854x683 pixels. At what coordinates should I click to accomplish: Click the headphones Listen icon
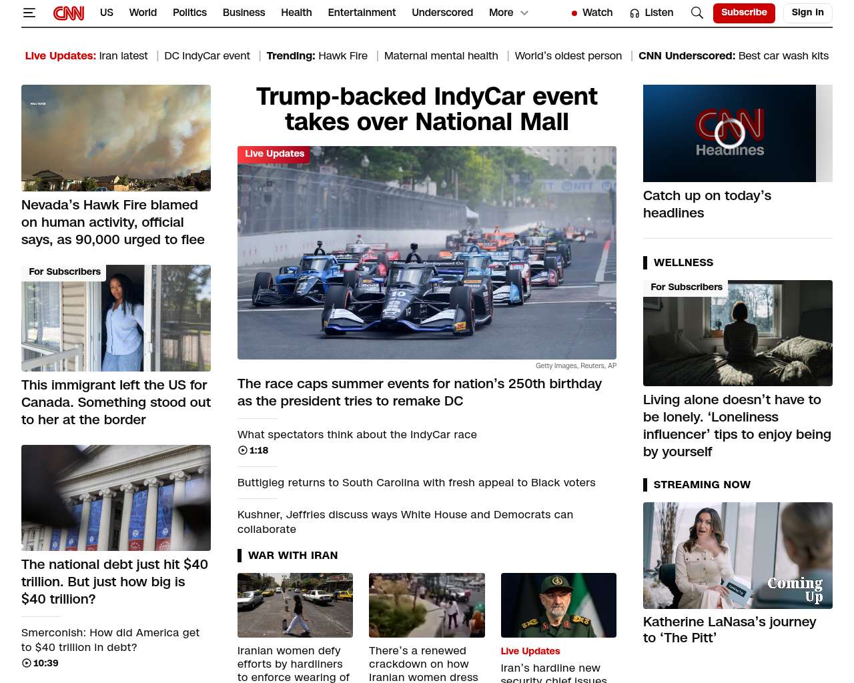coord(634,13)
